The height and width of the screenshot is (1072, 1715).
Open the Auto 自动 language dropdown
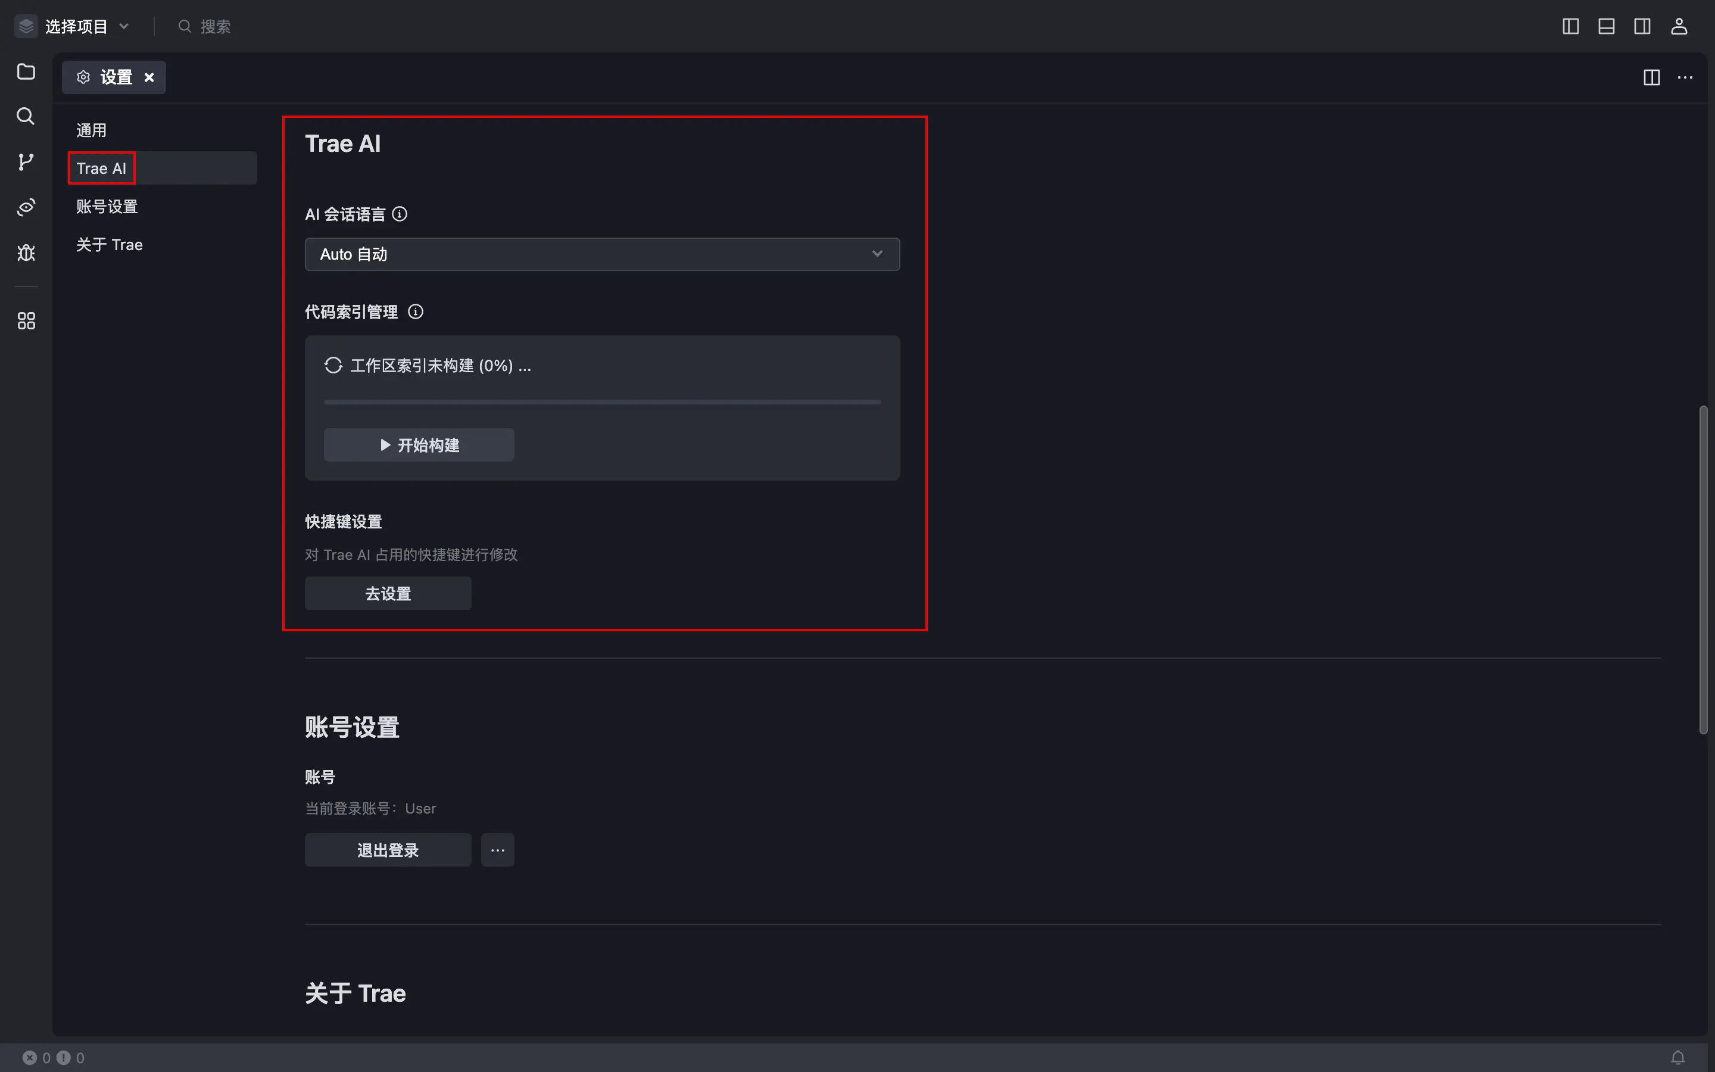tap(601, 254)
